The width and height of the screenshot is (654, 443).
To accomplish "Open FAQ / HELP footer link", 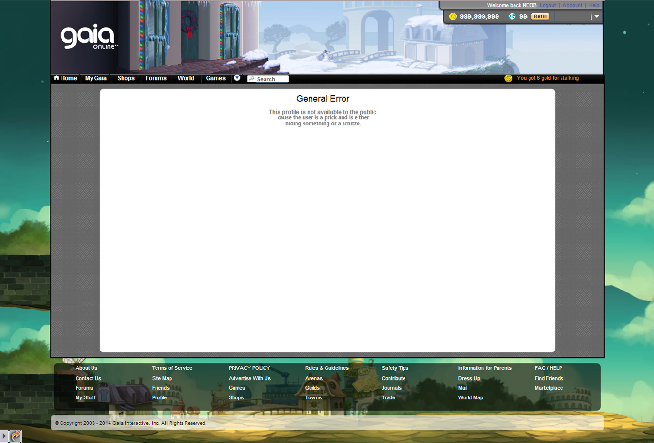I will pyautogui.click(x=548, y=368).
